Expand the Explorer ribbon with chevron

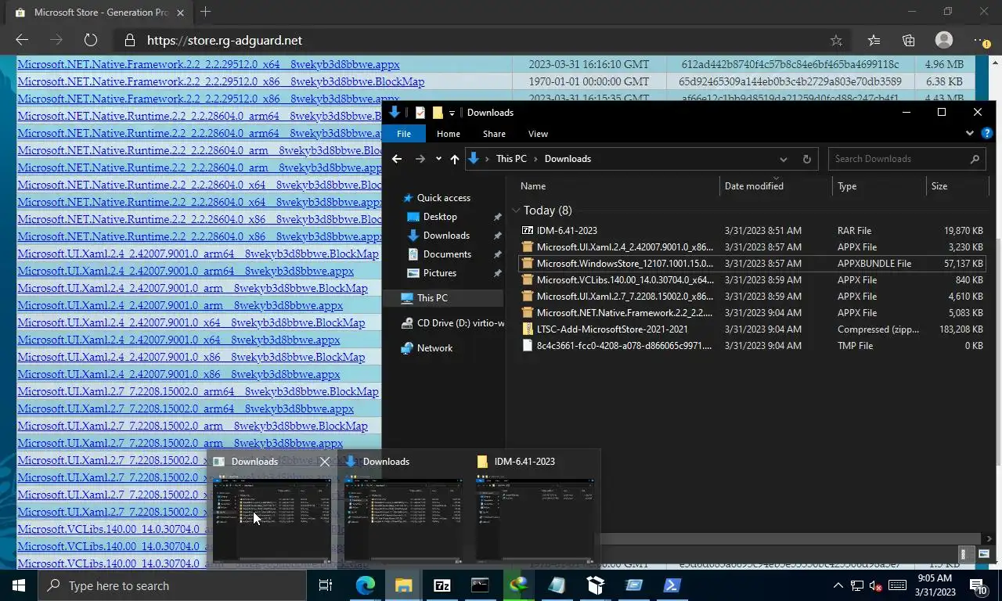[x=970, y=134]
